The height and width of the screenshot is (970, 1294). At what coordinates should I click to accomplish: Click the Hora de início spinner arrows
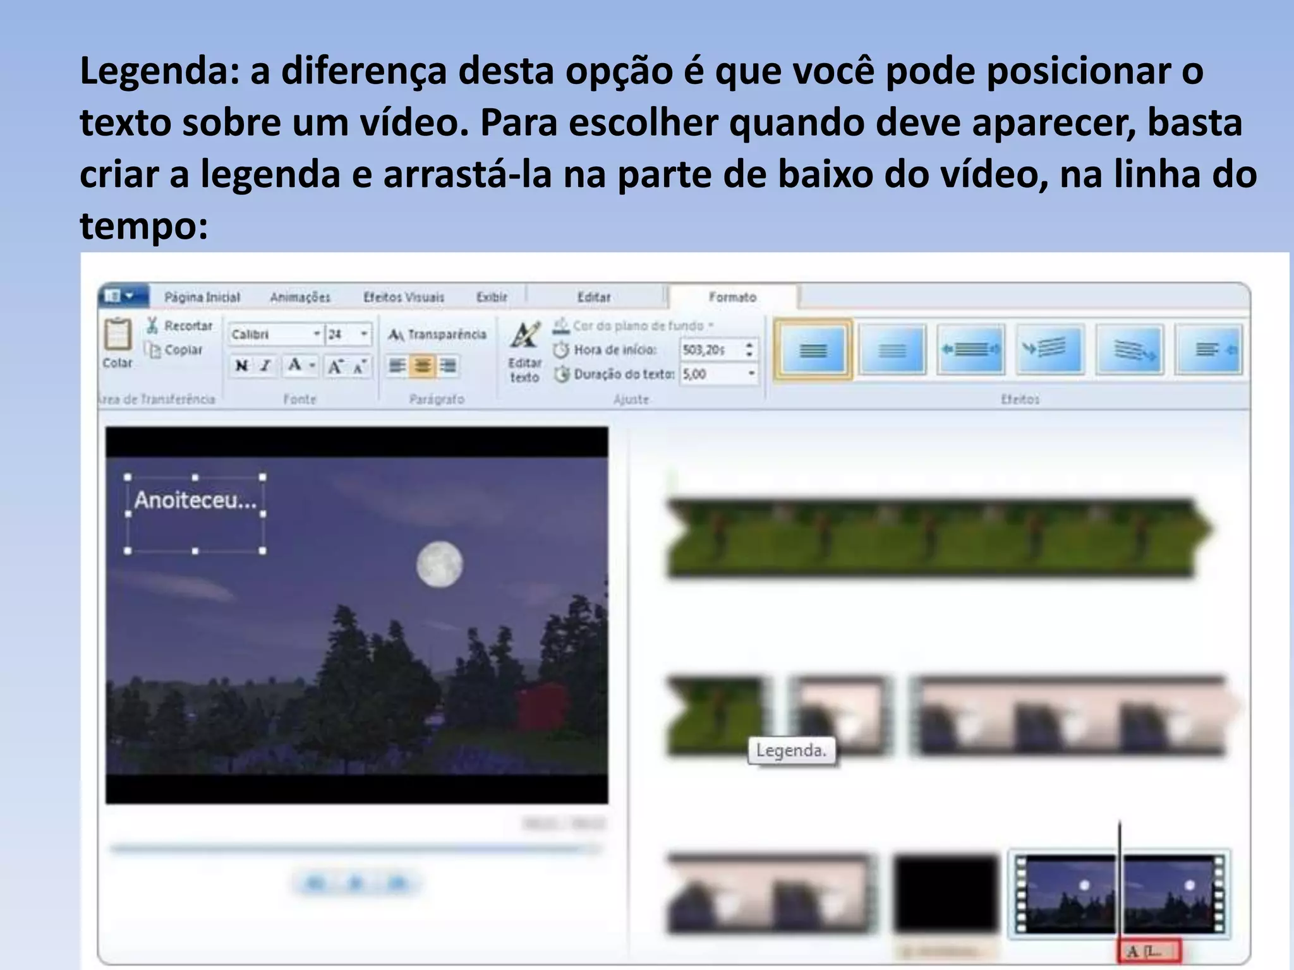point(749,350)
